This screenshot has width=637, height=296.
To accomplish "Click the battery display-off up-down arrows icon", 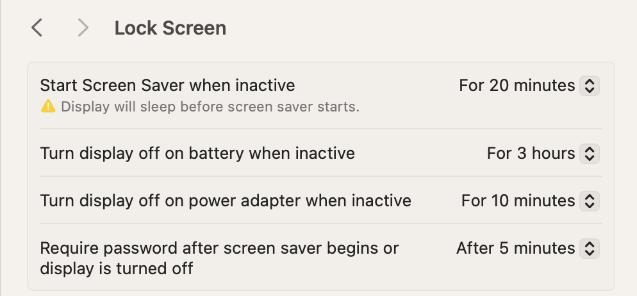I will coord(589,153).
